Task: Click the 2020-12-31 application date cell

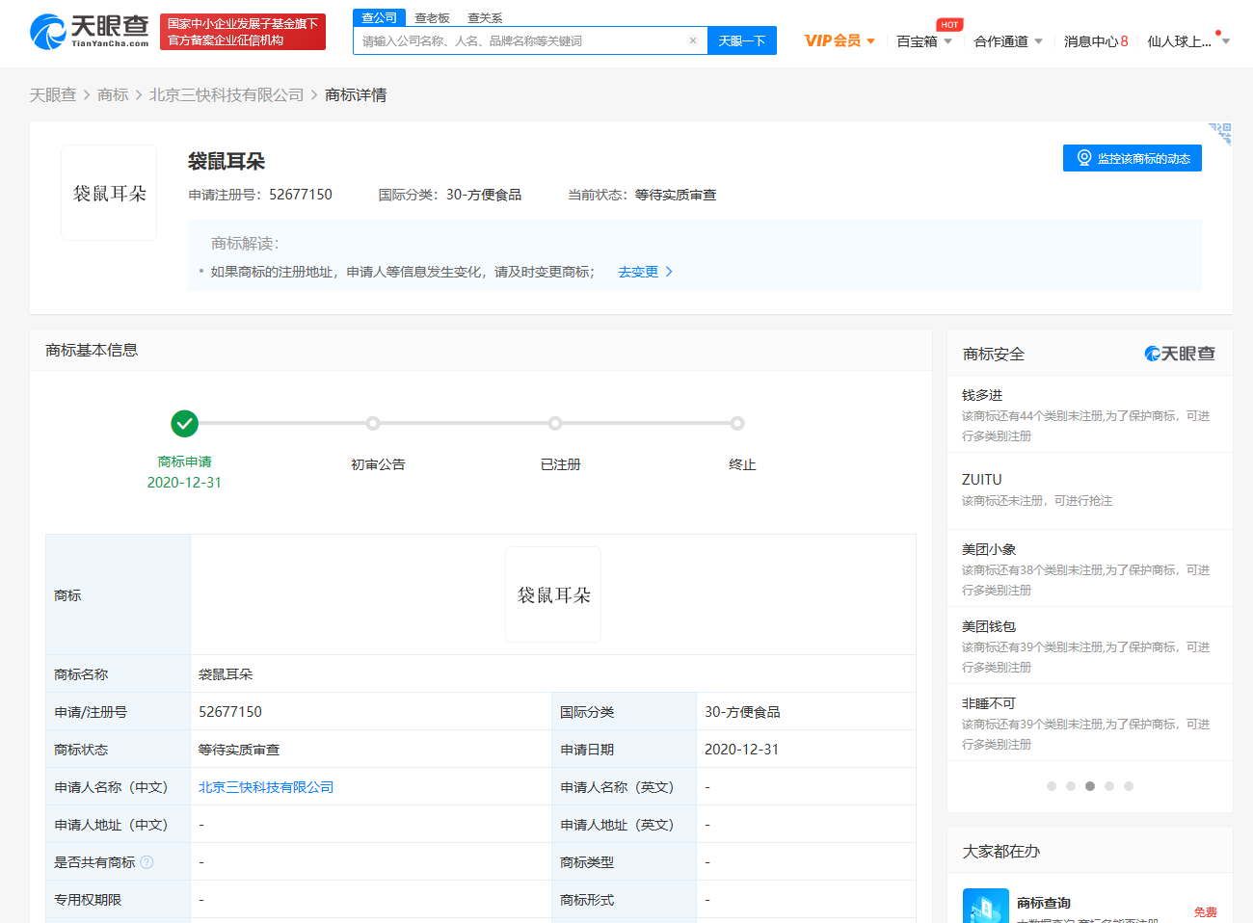Action: click(741, 750)
